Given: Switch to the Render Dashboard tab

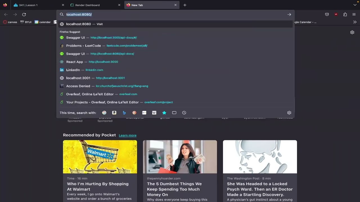Looking at the screenshot, I should pyautogui.click(x=95, y=5).
